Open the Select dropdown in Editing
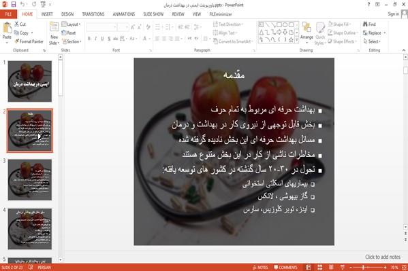Screen dimensions: 408x271 click(372, 41)
